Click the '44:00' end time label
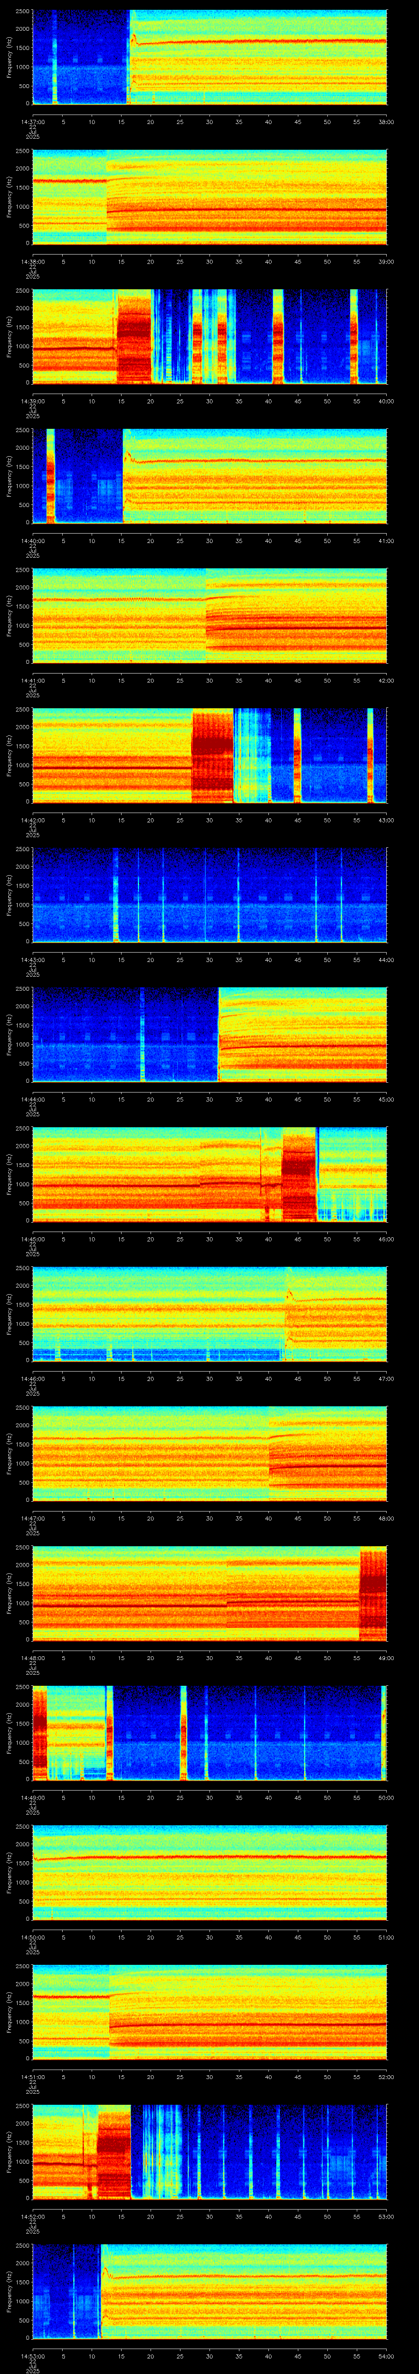Screen dimensions: 419x2374 click(386, 960)
